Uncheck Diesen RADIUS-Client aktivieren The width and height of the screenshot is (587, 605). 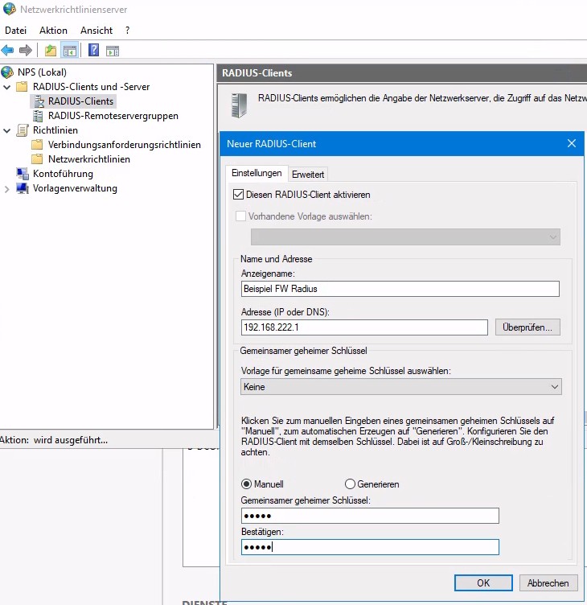click(239, 195)
